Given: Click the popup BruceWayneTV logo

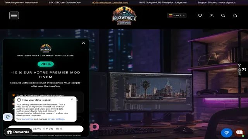Looking at the screenshot, I should pyautogui.click(x=46, y=48).
